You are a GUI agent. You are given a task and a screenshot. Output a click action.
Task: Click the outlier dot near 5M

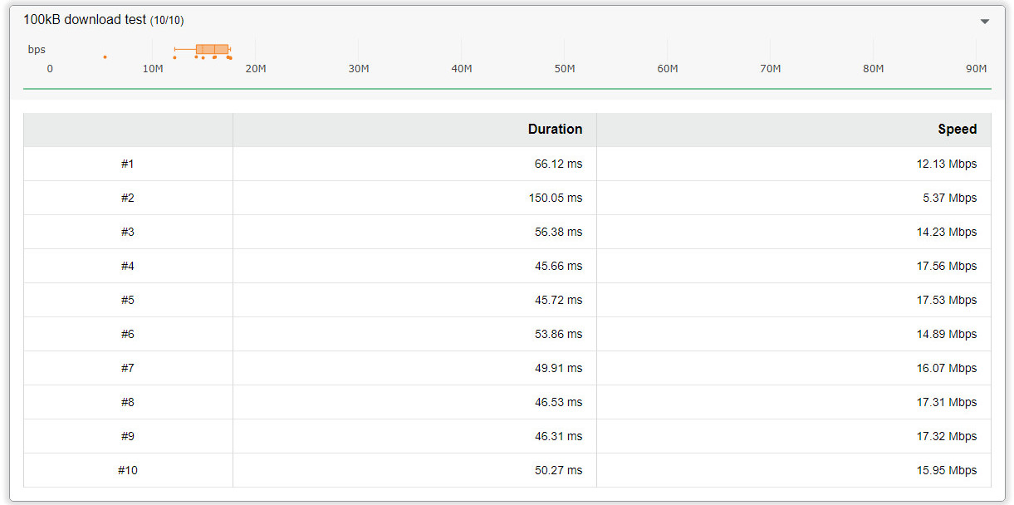[x=105, y=56]
